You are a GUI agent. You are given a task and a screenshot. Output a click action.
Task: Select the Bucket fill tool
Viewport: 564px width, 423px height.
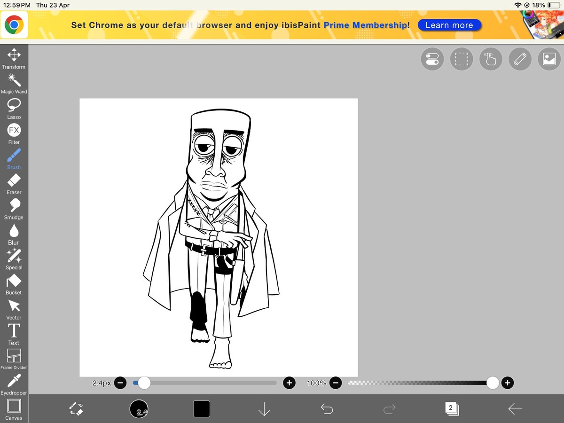pos(14,284)
